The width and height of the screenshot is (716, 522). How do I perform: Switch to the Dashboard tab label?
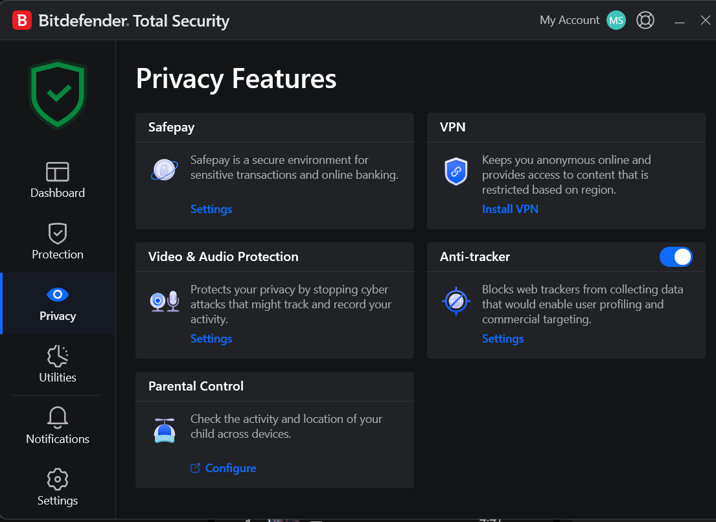tap(58, 193)
